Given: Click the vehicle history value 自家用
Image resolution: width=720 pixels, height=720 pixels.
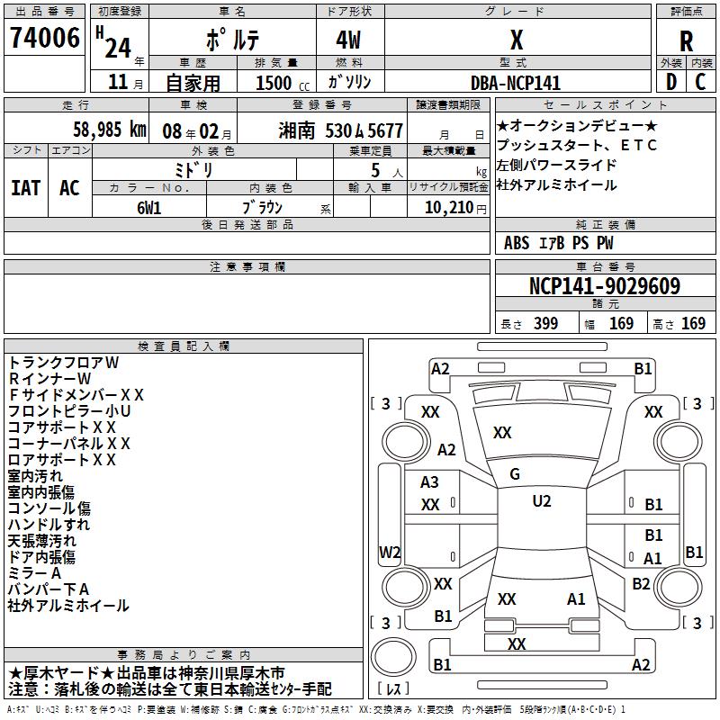Looking at the screenshot, I should (193, 83).
